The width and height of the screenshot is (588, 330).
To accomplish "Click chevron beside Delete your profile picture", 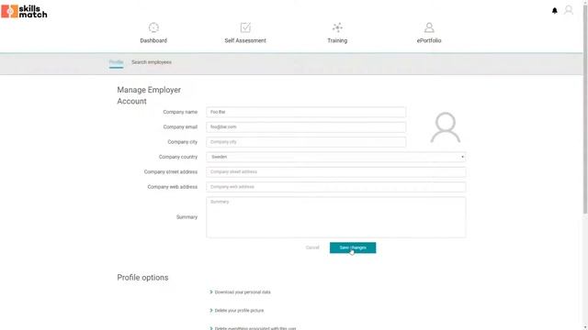I will (211, 311).
